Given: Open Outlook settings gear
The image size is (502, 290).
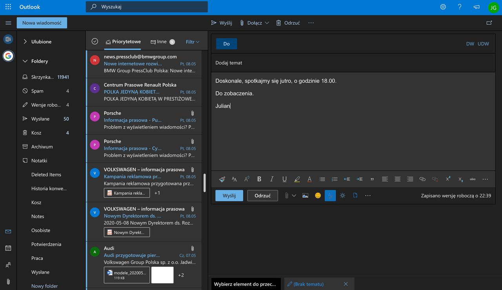Looking at the screenshot, I should coord(443,7).
